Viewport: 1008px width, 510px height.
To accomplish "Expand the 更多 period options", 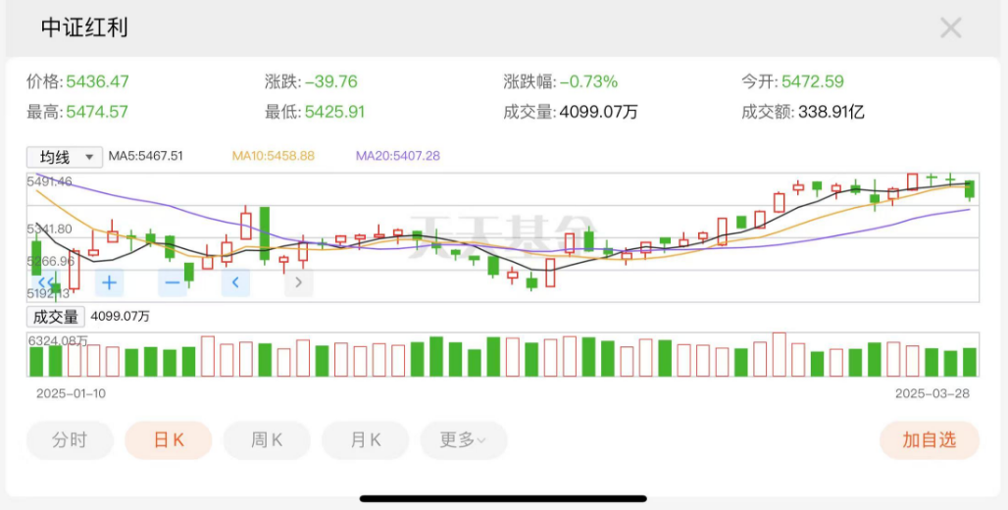I will [x=464, y=440].
